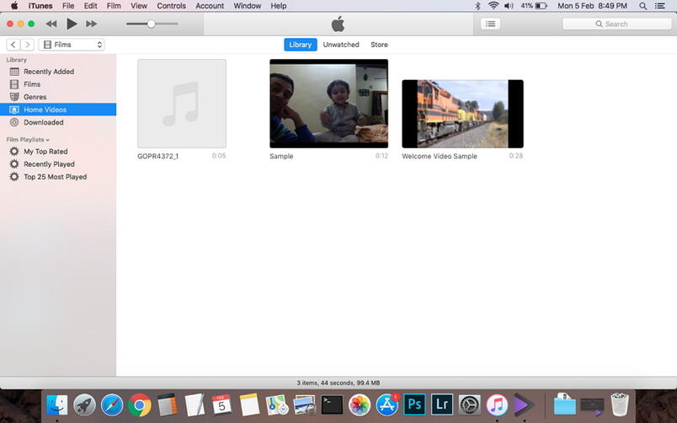Click the GOPR4372_1 title text
Screen dimensions: 677x423
point(158,156)
